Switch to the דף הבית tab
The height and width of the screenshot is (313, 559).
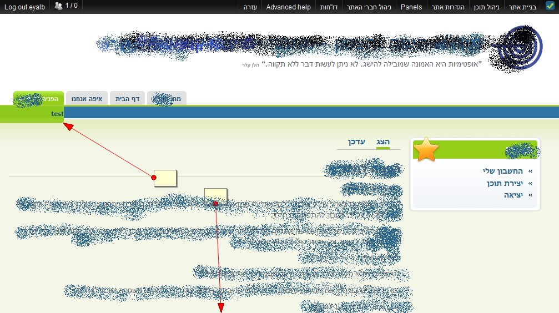pos(127,99)
